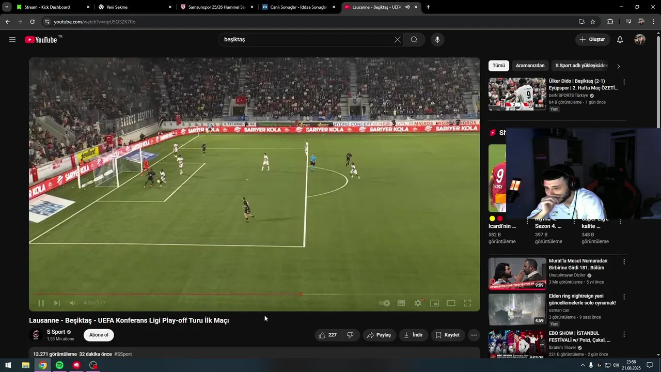Open options for Elden ring video
The image size is (661, 372).
coord(624,297)
